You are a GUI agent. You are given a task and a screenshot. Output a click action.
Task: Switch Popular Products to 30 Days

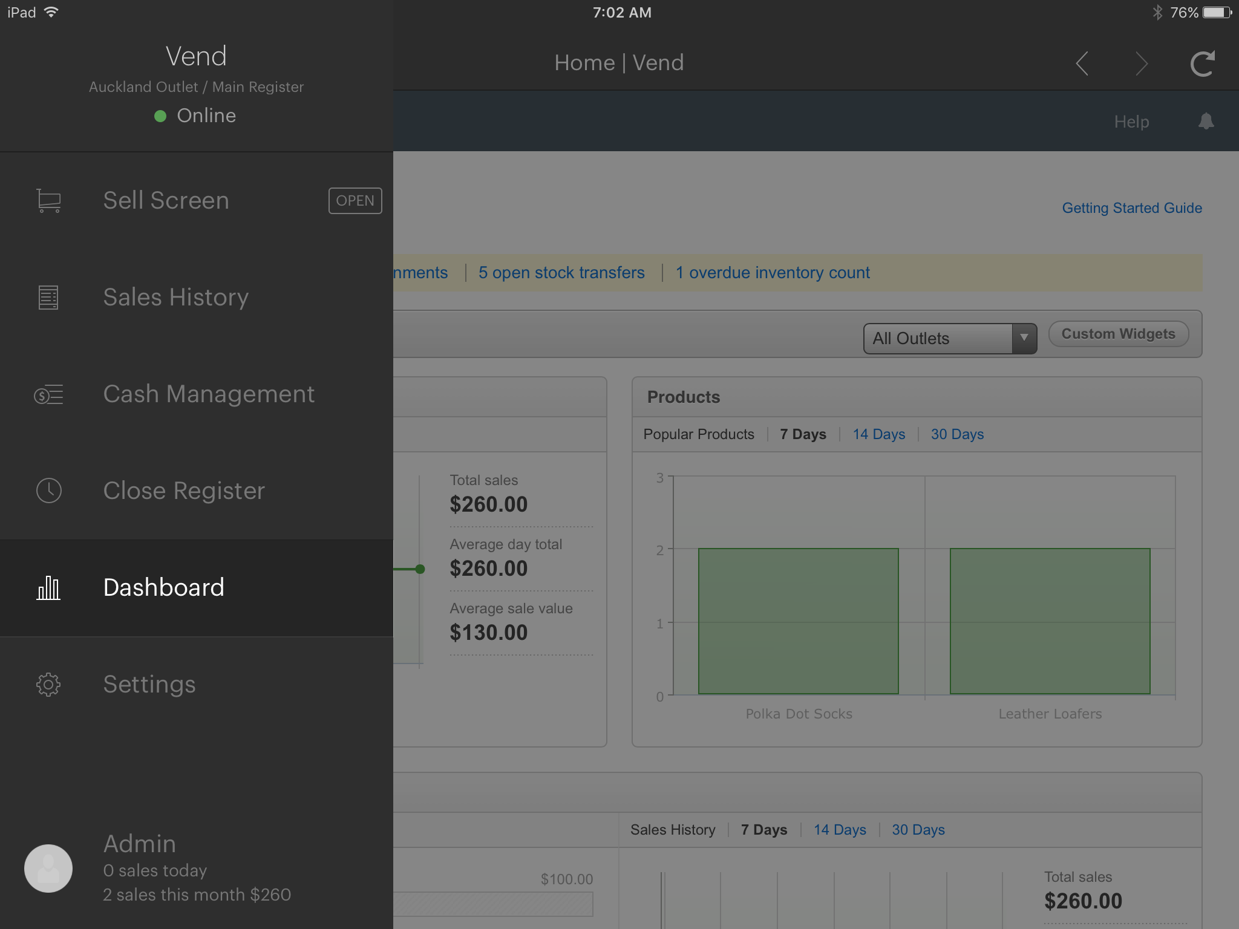tap(957, 434)
